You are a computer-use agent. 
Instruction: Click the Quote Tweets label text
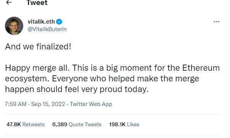click(x=85, y=124)
